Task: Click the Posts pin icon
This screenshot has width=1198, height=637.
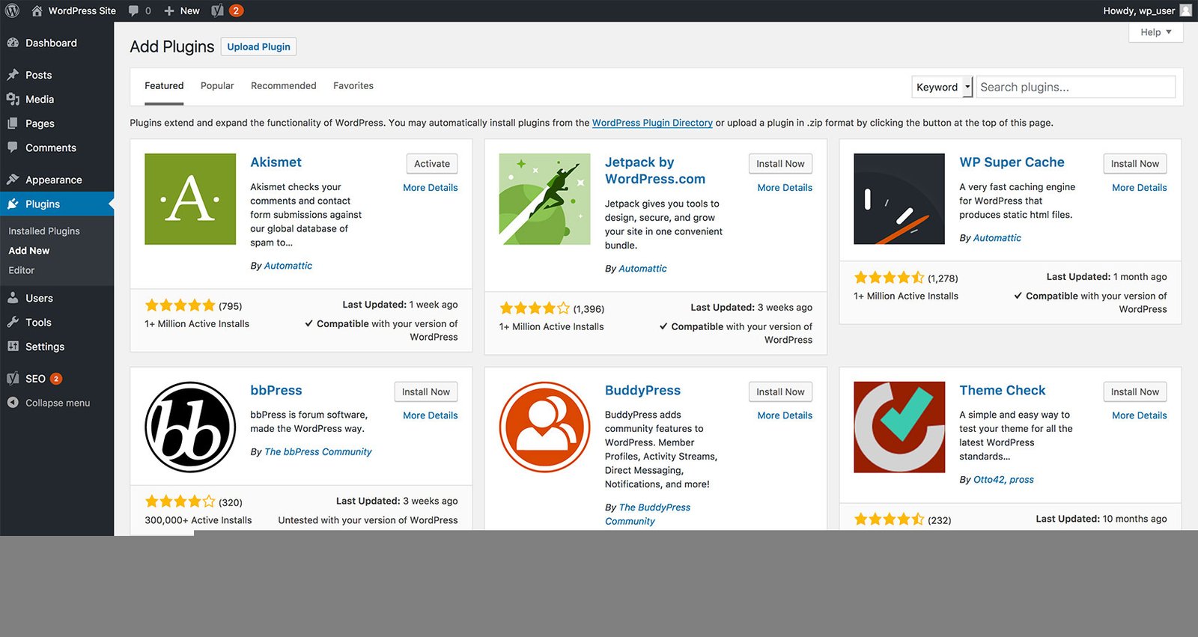Action: pos(13,75)
